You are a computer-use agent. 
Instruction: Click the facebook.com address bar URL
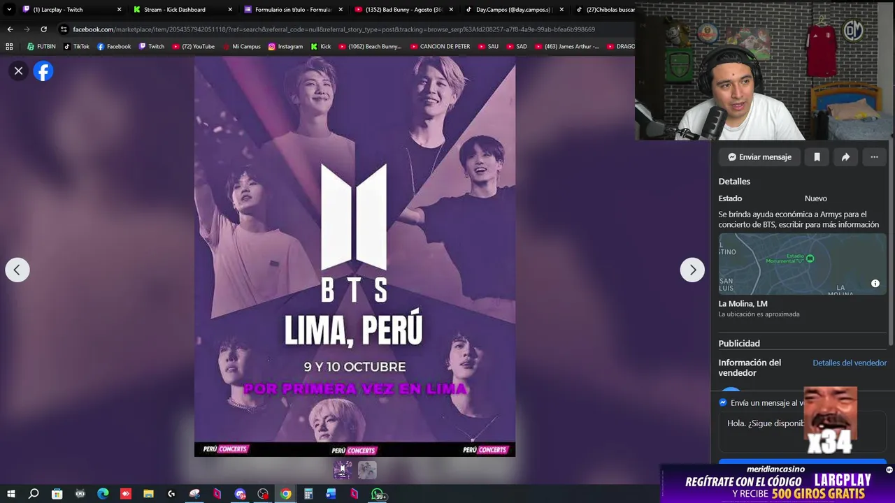(x=334, y=29)
